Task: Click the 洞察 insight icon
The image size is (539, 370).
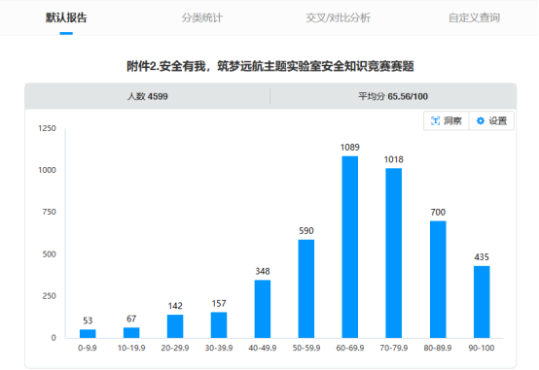Action: 435,120
